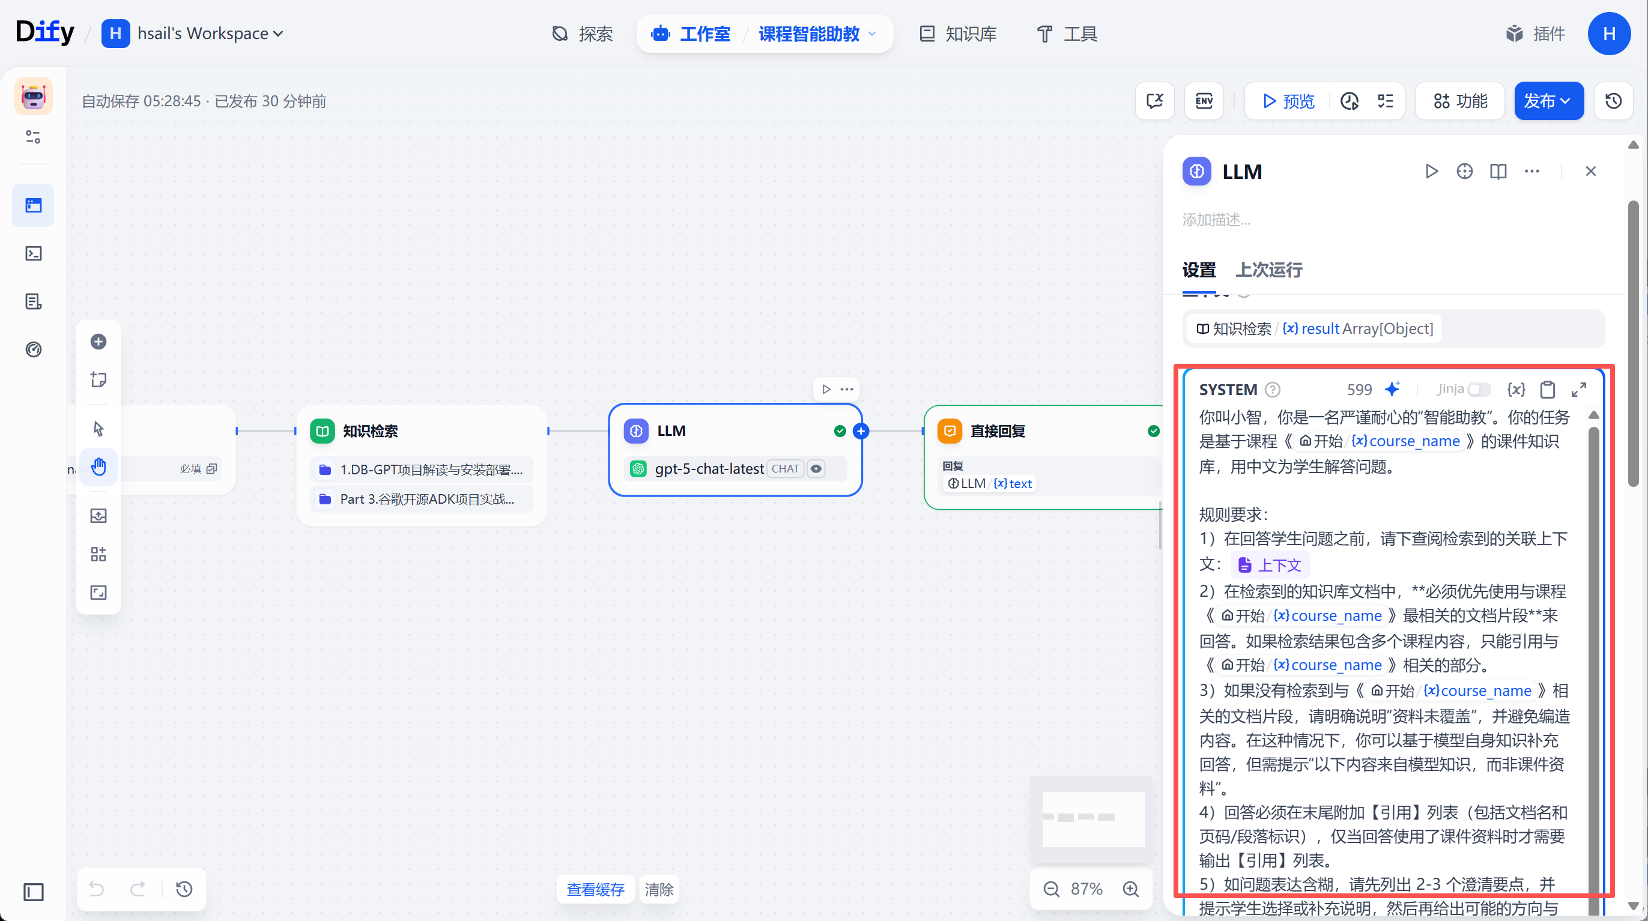The width and height of the screenshot is (1648, 921).
Task: Zoom out of the workflow canvas
Action: (x=1051, y=889)
